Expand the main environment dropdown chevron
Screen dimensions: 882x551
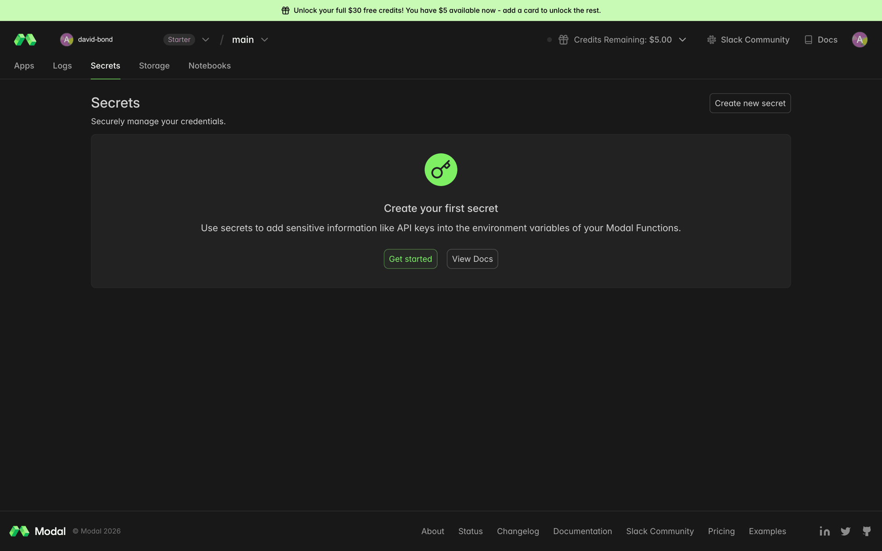click(265, 39)
